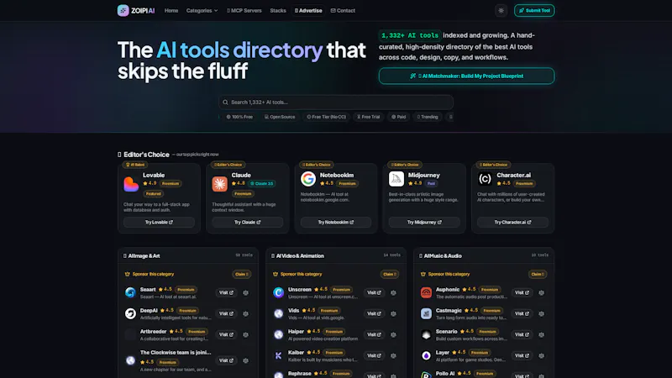Click compare icon beside Unscreen's Visit button
The width and height of the screenshot is (672, 378).
click(393, 292)
